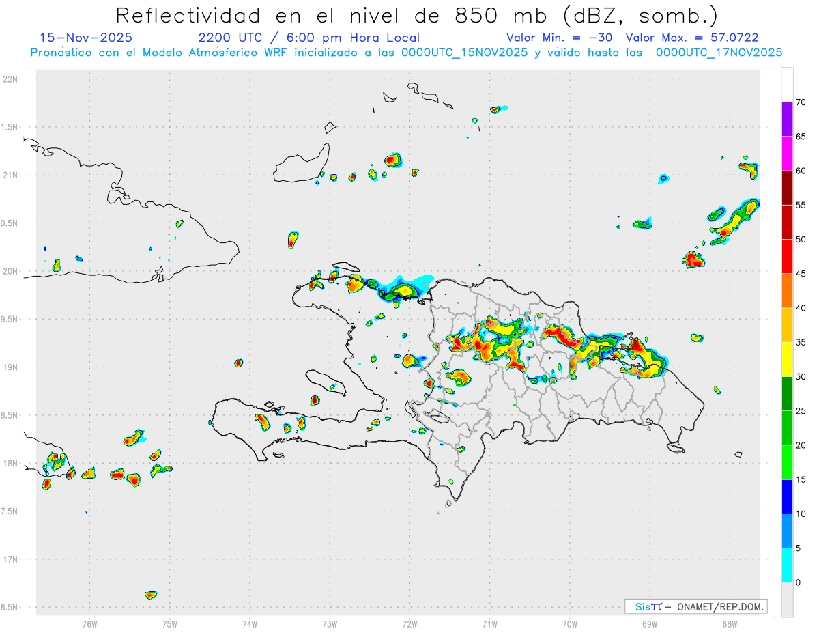Click the yellow 30-35 dBZ colorbar segment
This screenshot has height=633, width=819.
click(787, 359)
